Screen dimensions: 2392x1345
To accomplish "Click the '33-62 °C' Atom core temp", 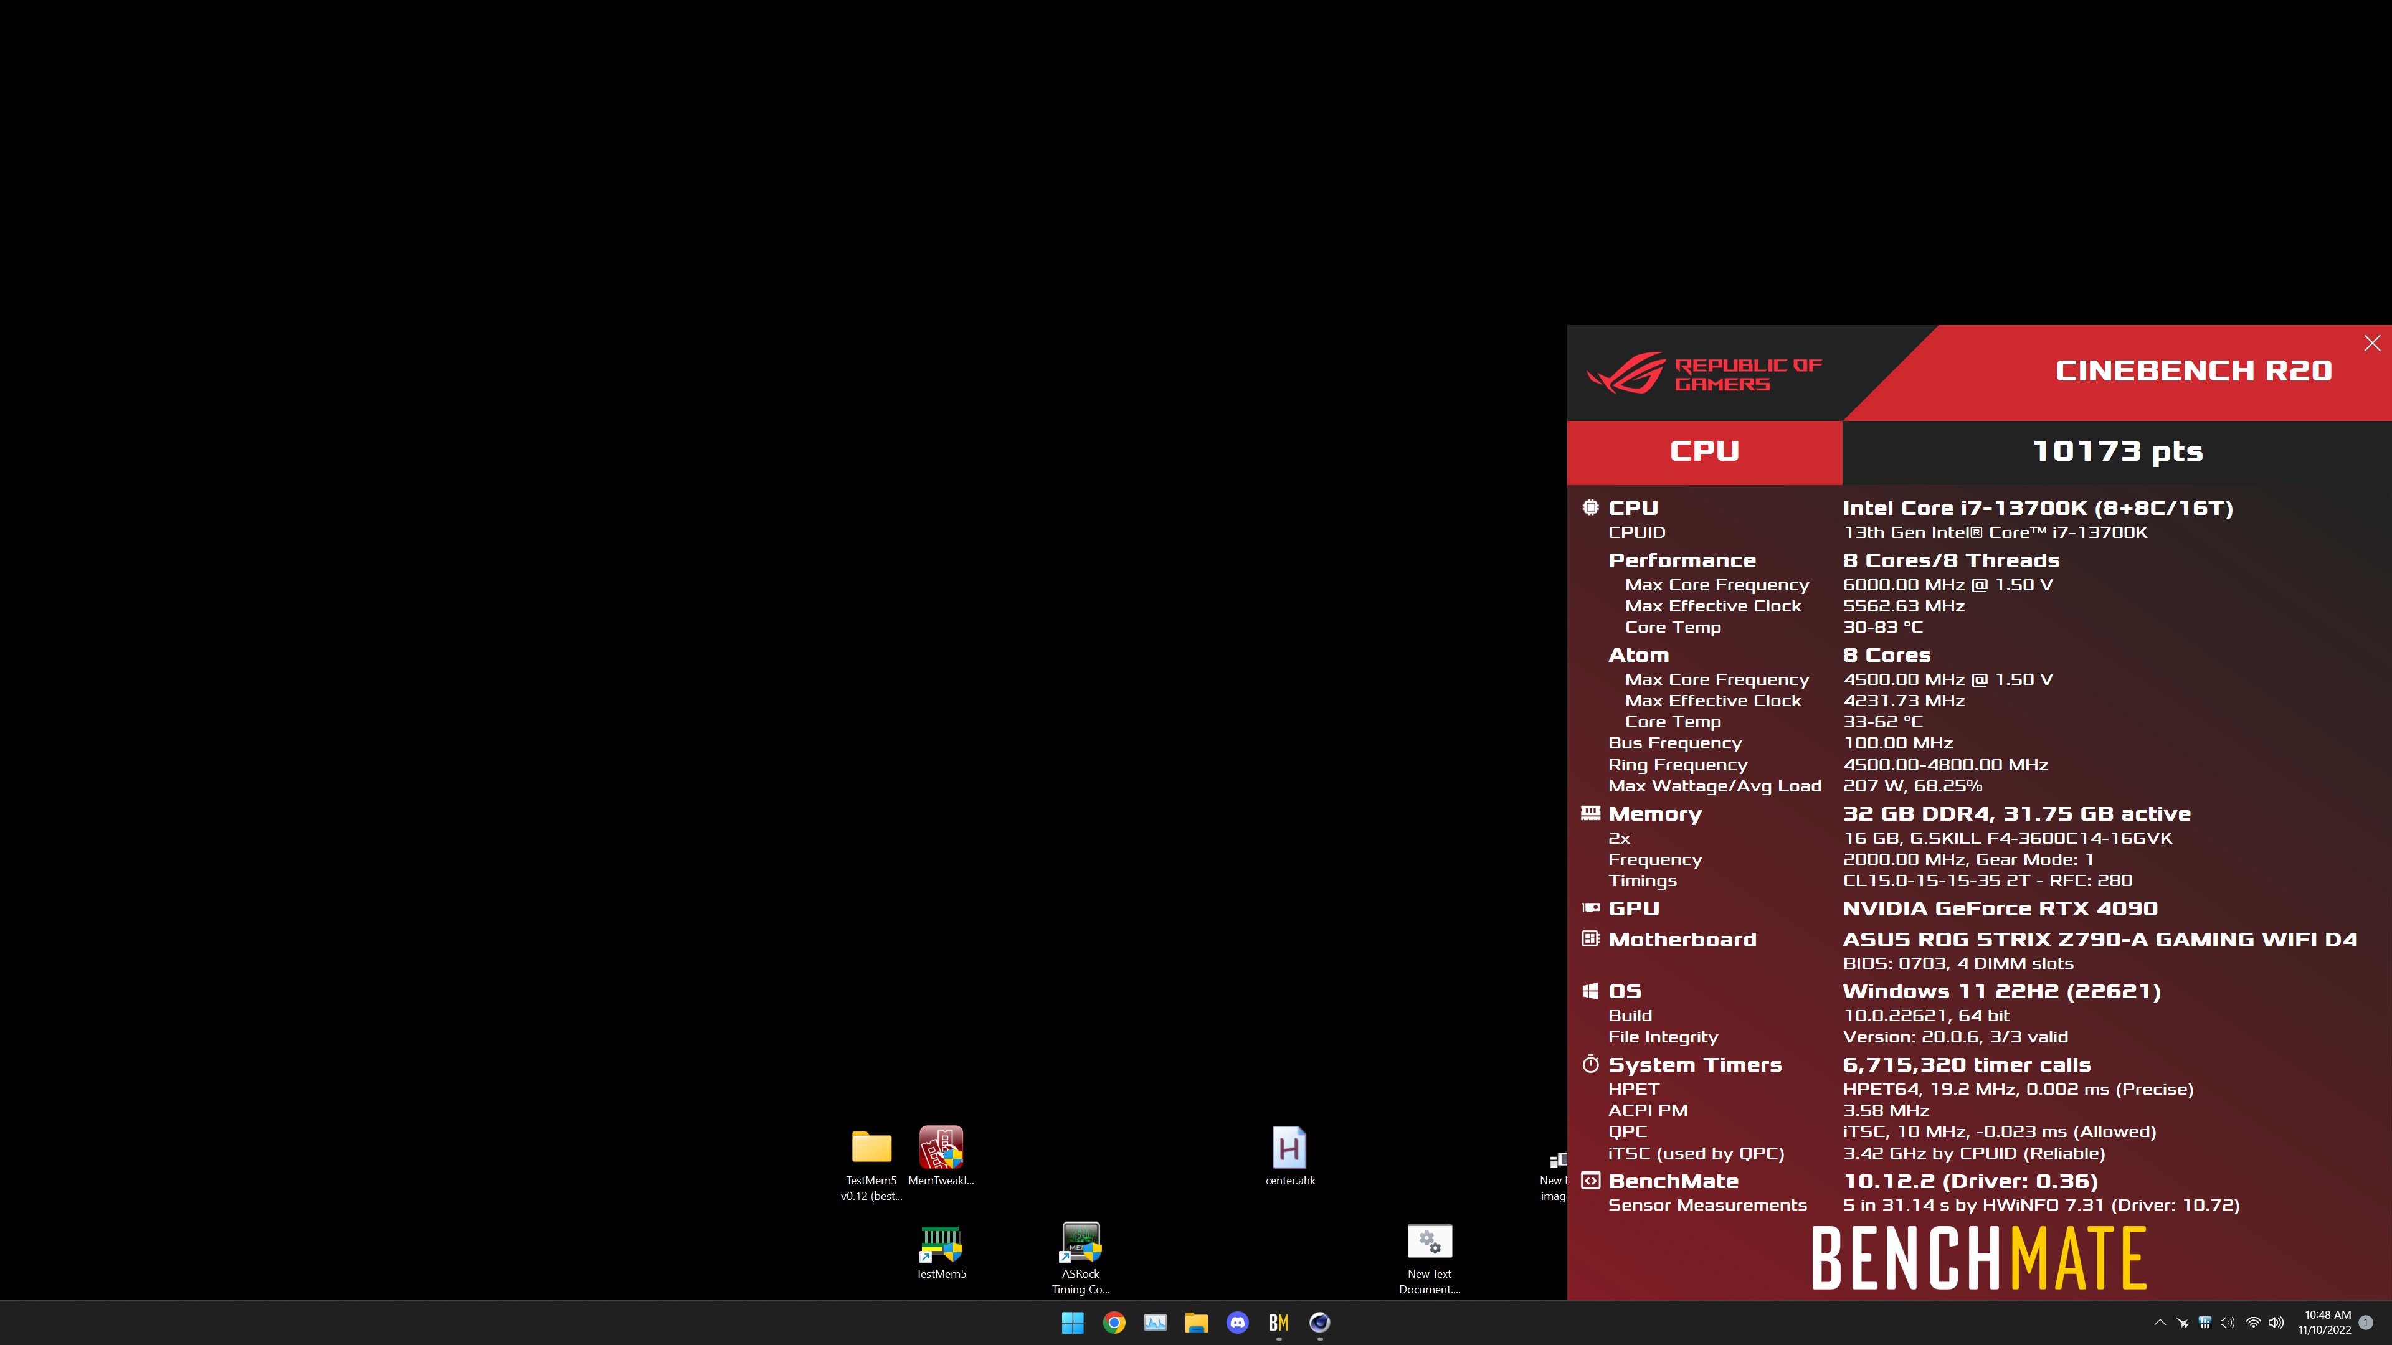I will point(1883,721).
